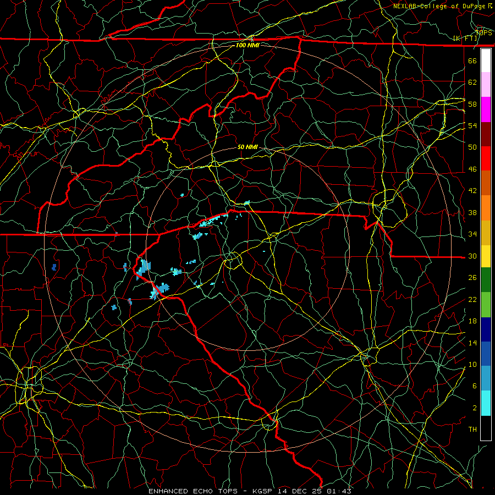Click the TH threshold label
This screenshot has height=495, width=495.
tap(472, 429)
